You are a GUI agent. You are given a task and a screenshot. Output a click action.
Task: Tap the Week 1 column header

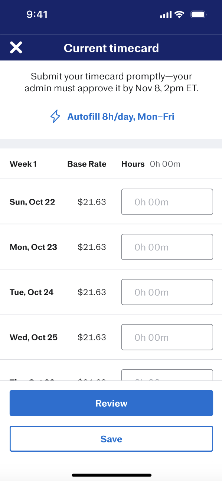23,164
